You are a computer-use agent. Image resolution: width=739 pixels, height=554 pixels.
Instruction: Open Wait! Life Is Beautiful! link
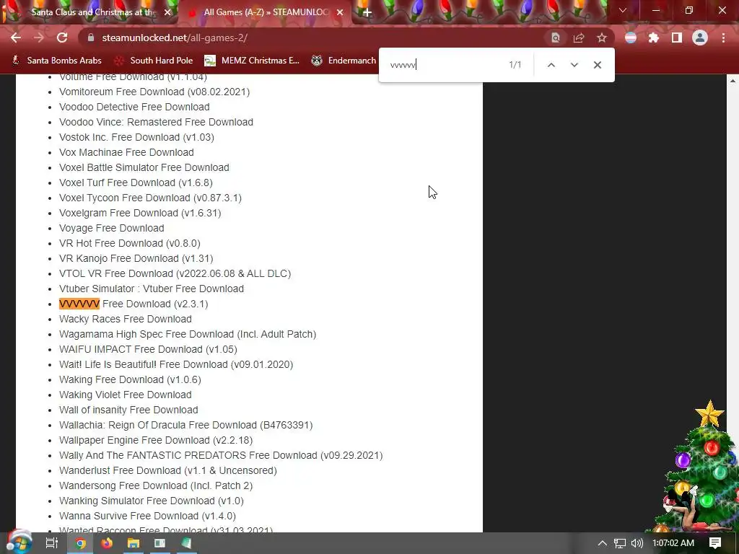pos(176,364)
